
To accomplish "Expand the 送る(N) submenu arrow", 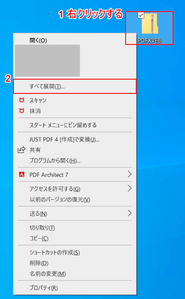I will [129, 213].
